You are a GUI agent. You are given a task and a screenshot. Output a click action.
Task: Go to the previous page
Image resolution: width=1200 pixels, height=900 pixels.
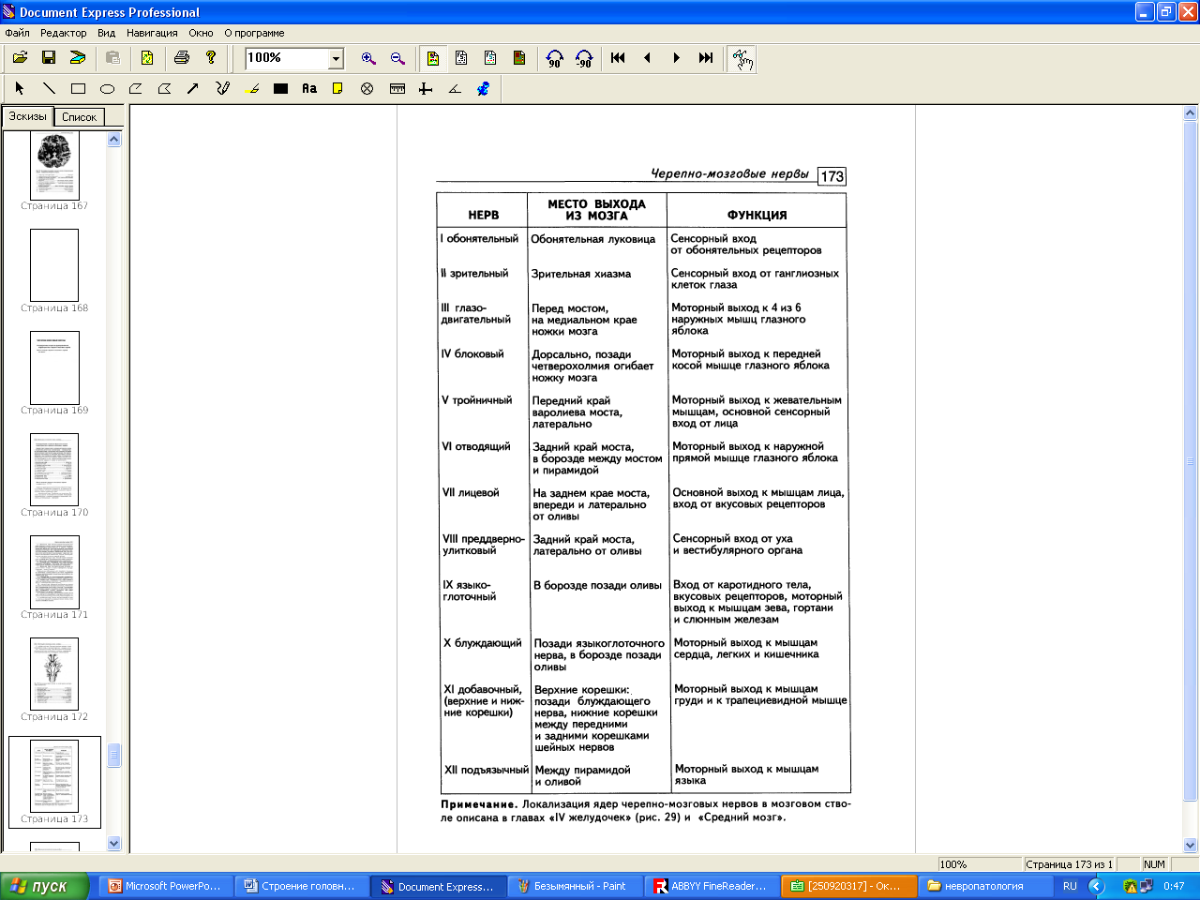[x=647, y=58]
